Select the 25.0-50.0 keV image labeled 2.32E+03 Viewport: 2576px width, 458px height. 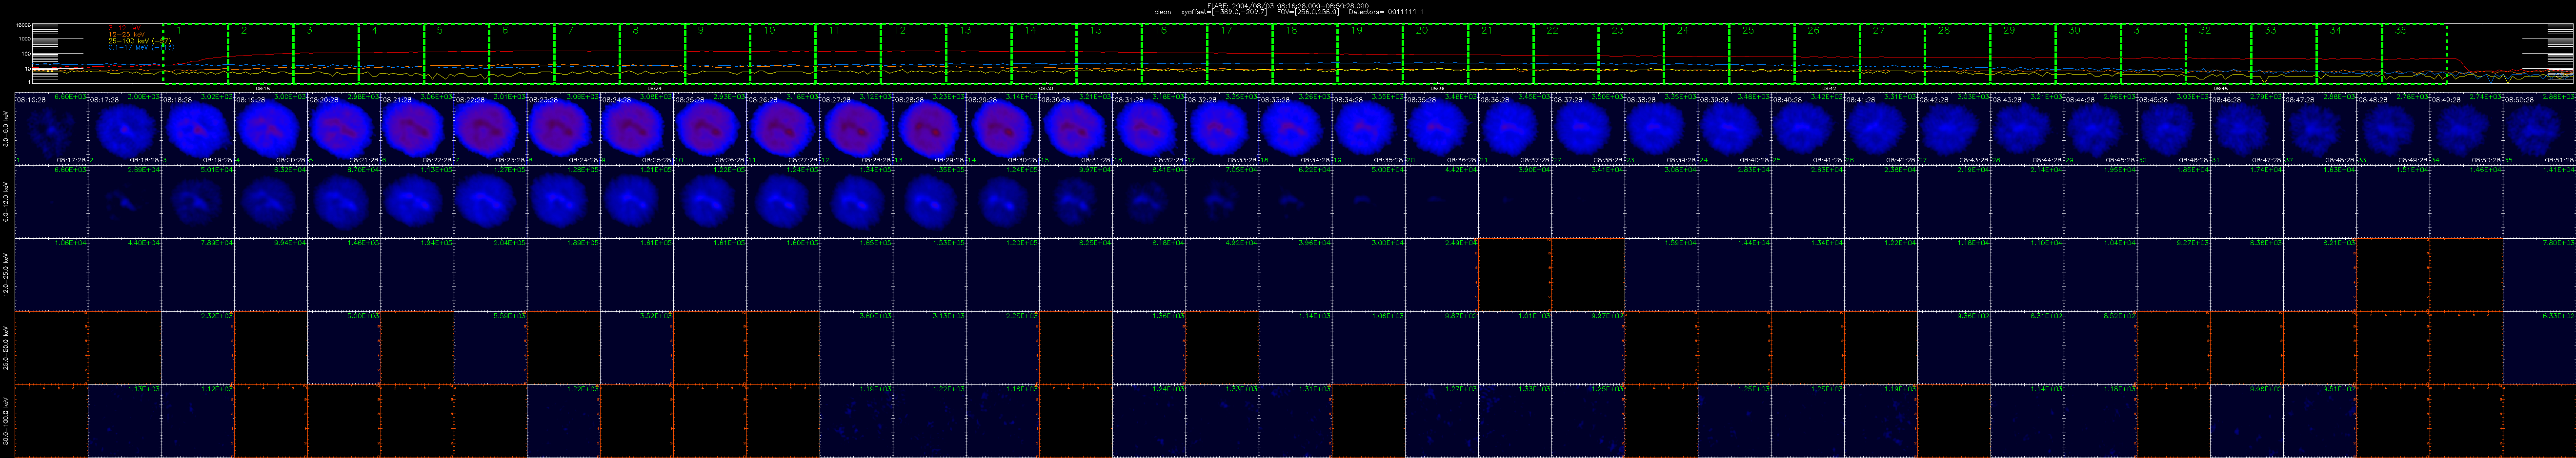(x=198, y=347)
